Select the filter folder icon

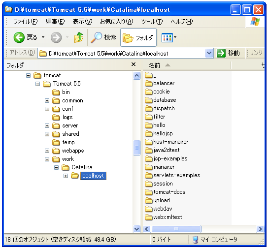pyautogui.click(x=148, y=117)
